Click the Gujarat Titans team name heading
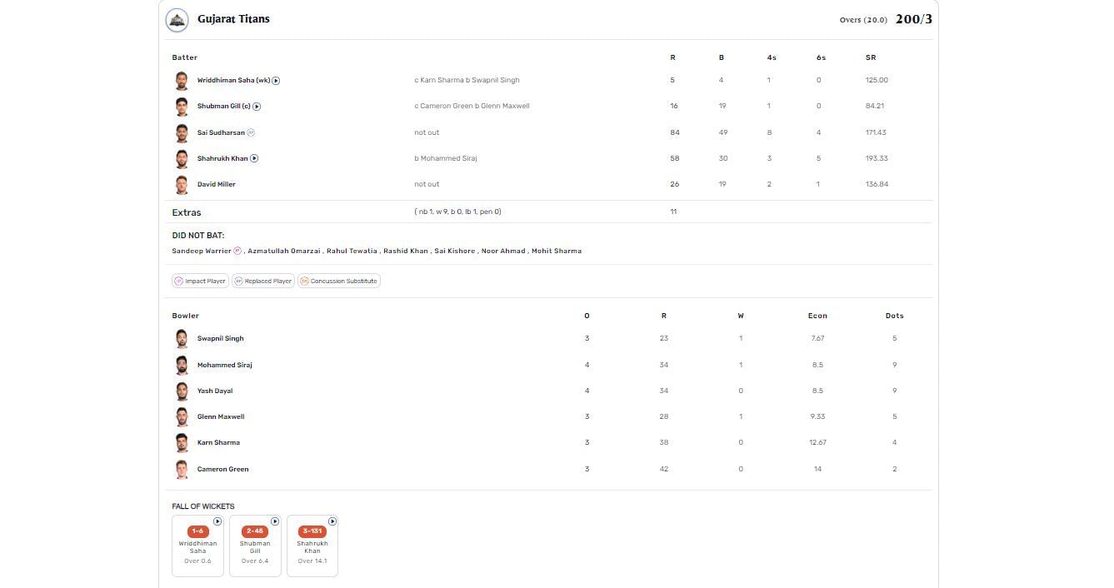The image size is (1114, 588). (x=233, y=19)
